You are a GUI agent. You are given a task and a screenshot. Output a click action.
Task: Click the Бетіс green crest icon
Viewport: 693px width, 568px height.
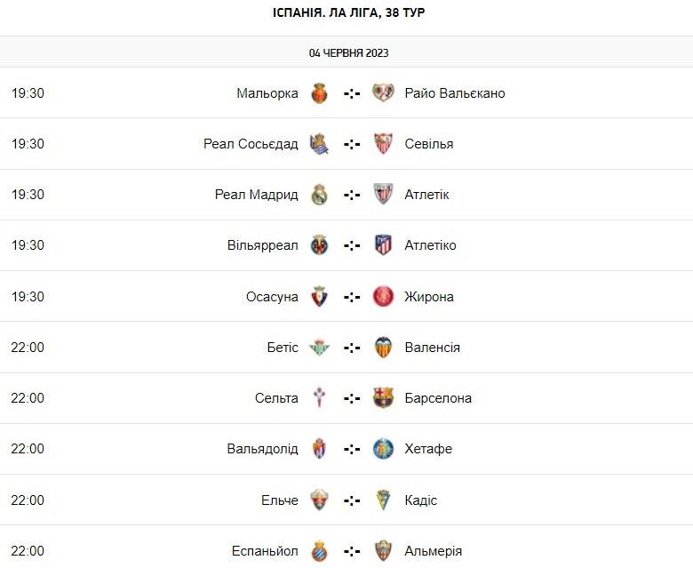[x=320, y=348]
